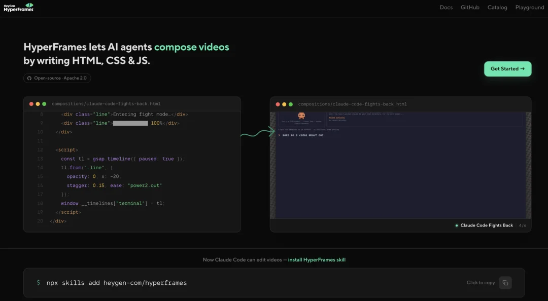Click the green dot on the code editor window
The image size is (548, 301).
click(44, 104)
